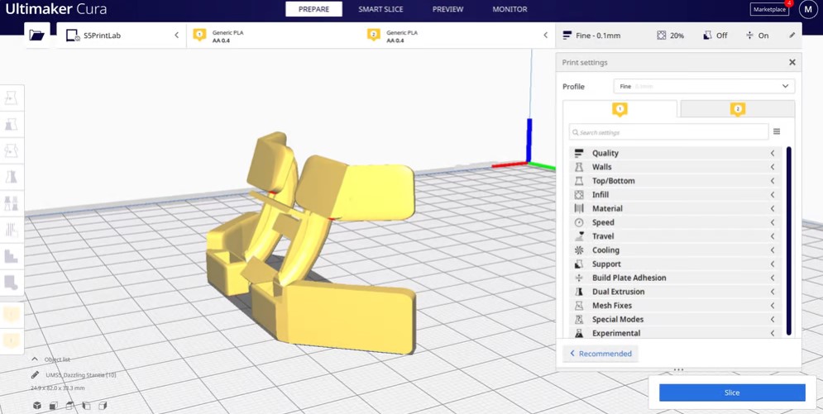The width and height of the screenshot is (823, 414).
Task: Click the Material category icon
Action: (579, 208)
